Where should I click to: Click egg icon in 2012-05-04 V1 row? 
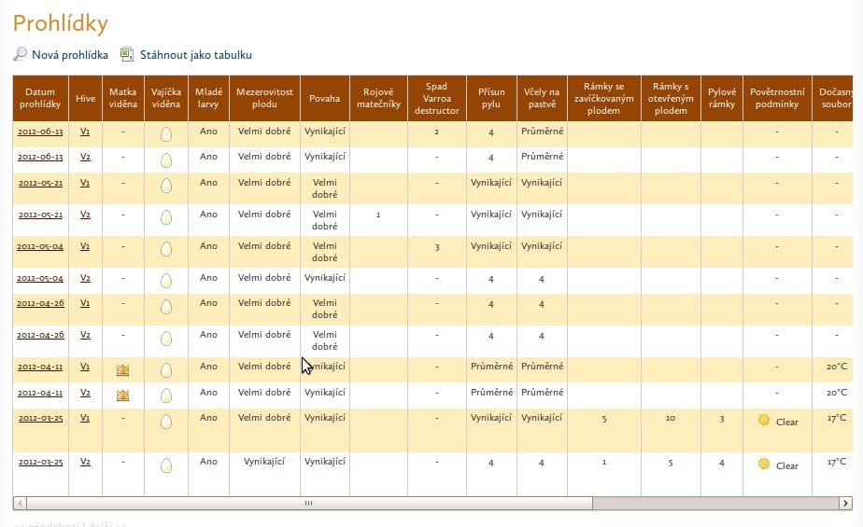coord(166,249)
